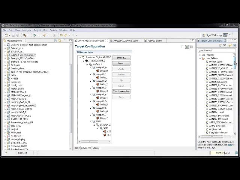The height and width of the screenshot is (180, 240).
Task: Click the Refresh icon in Target Configurations
Action: point(230,45)
